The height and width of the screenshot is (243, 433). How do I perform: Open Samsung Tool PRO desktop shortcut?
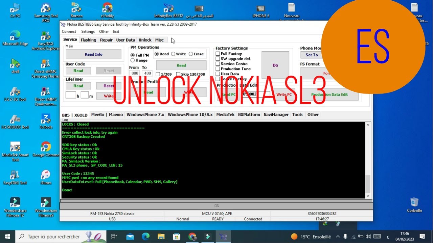pyautogui.click(x=46, y=13)
